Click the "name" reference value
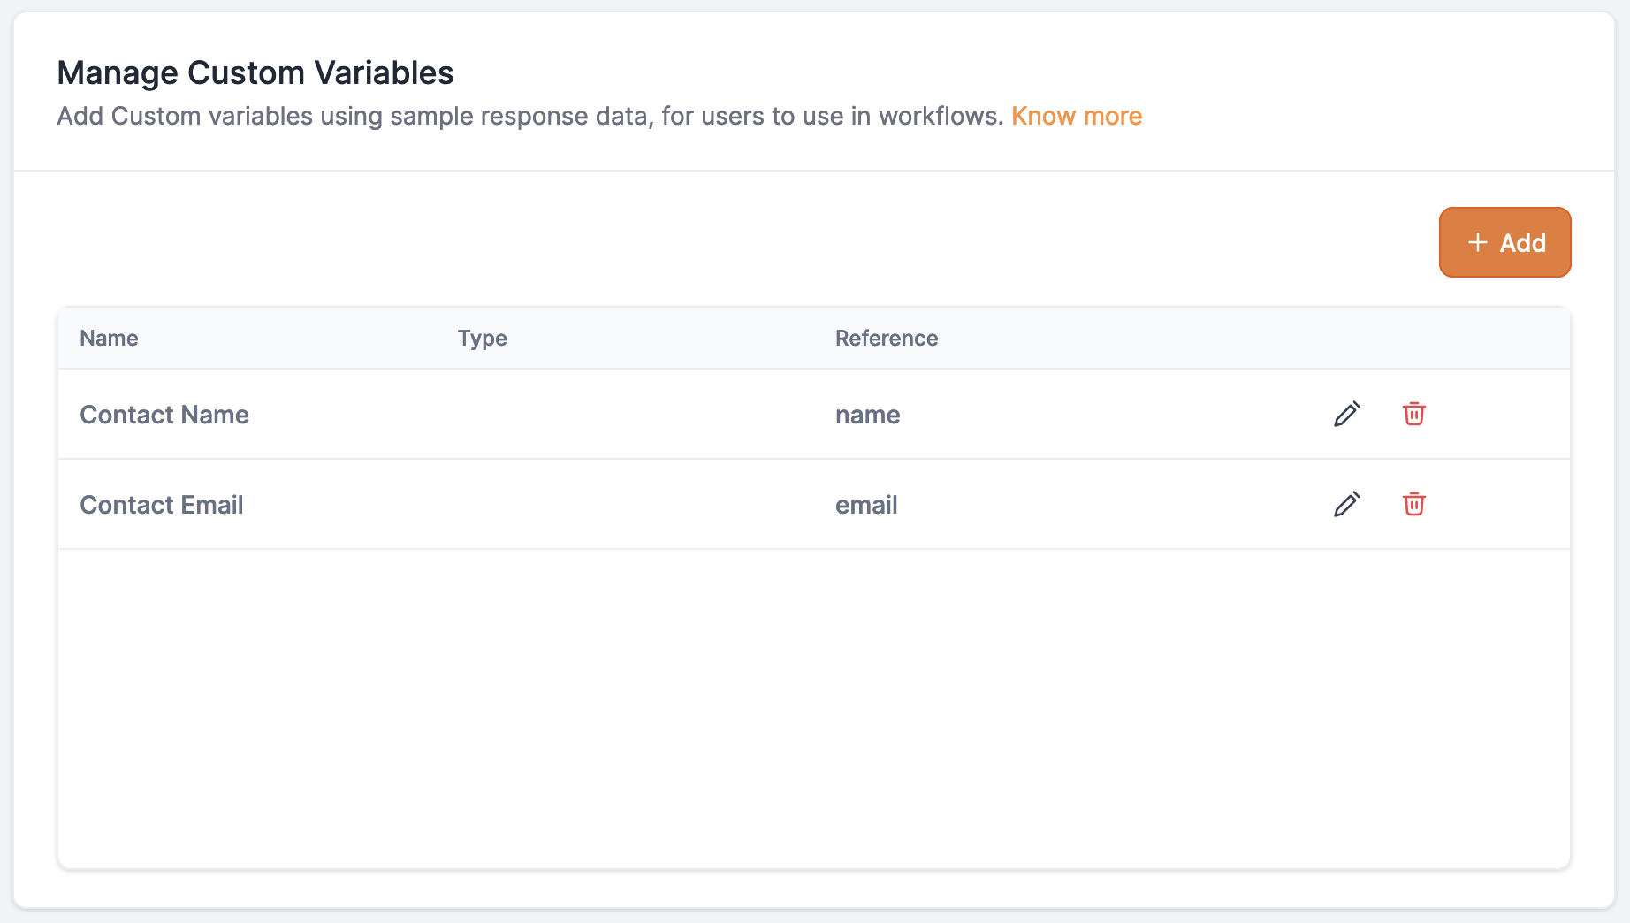 [867, 415]
